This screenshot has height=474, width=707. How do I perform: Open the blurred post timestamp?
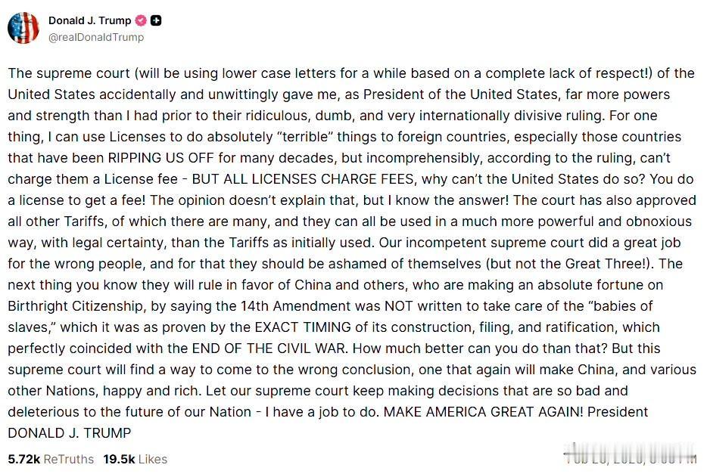tap(631, 454)
